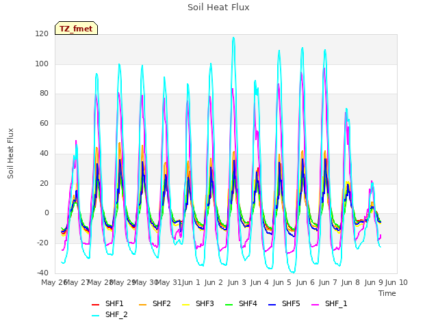Image resolution: width=438 pixels, height=328 pixels.
Task: Click the Jun 2 x-axis date label
Action: click(x=214, y=282)
